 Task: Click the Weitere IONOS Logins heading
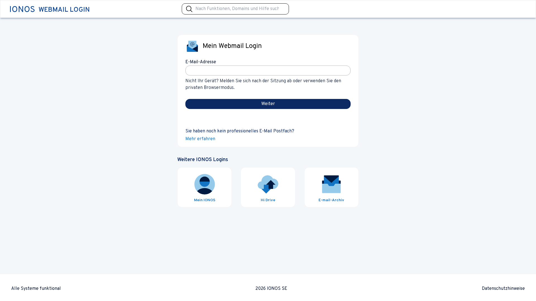tap(203, 160)
